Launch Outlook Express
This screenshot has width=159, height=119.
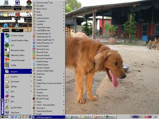49,65
